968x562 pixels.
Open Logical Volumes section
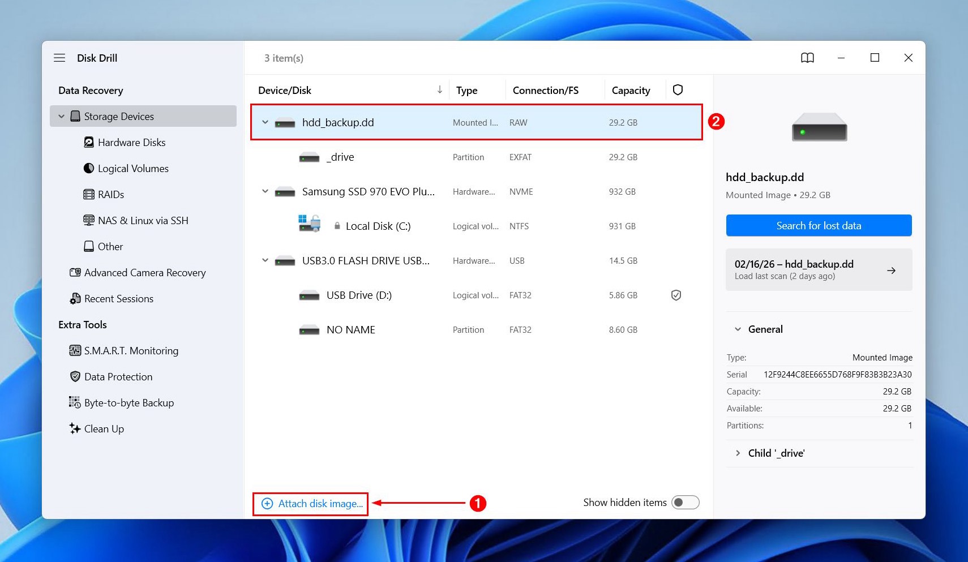[133, 168]
